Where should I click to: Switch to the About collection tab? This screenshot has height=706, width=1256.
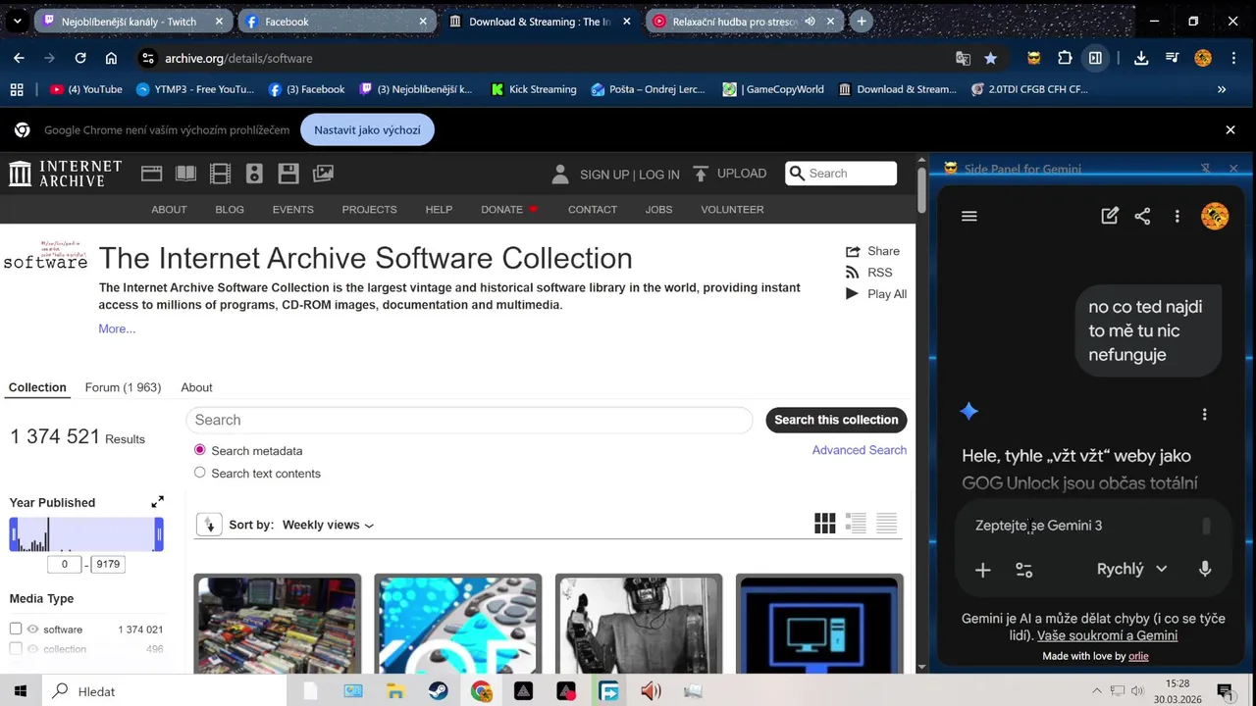(x=196, y=387)
